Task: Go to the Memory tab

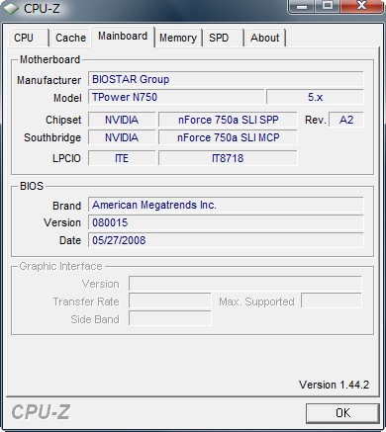Action: point(178,38)
